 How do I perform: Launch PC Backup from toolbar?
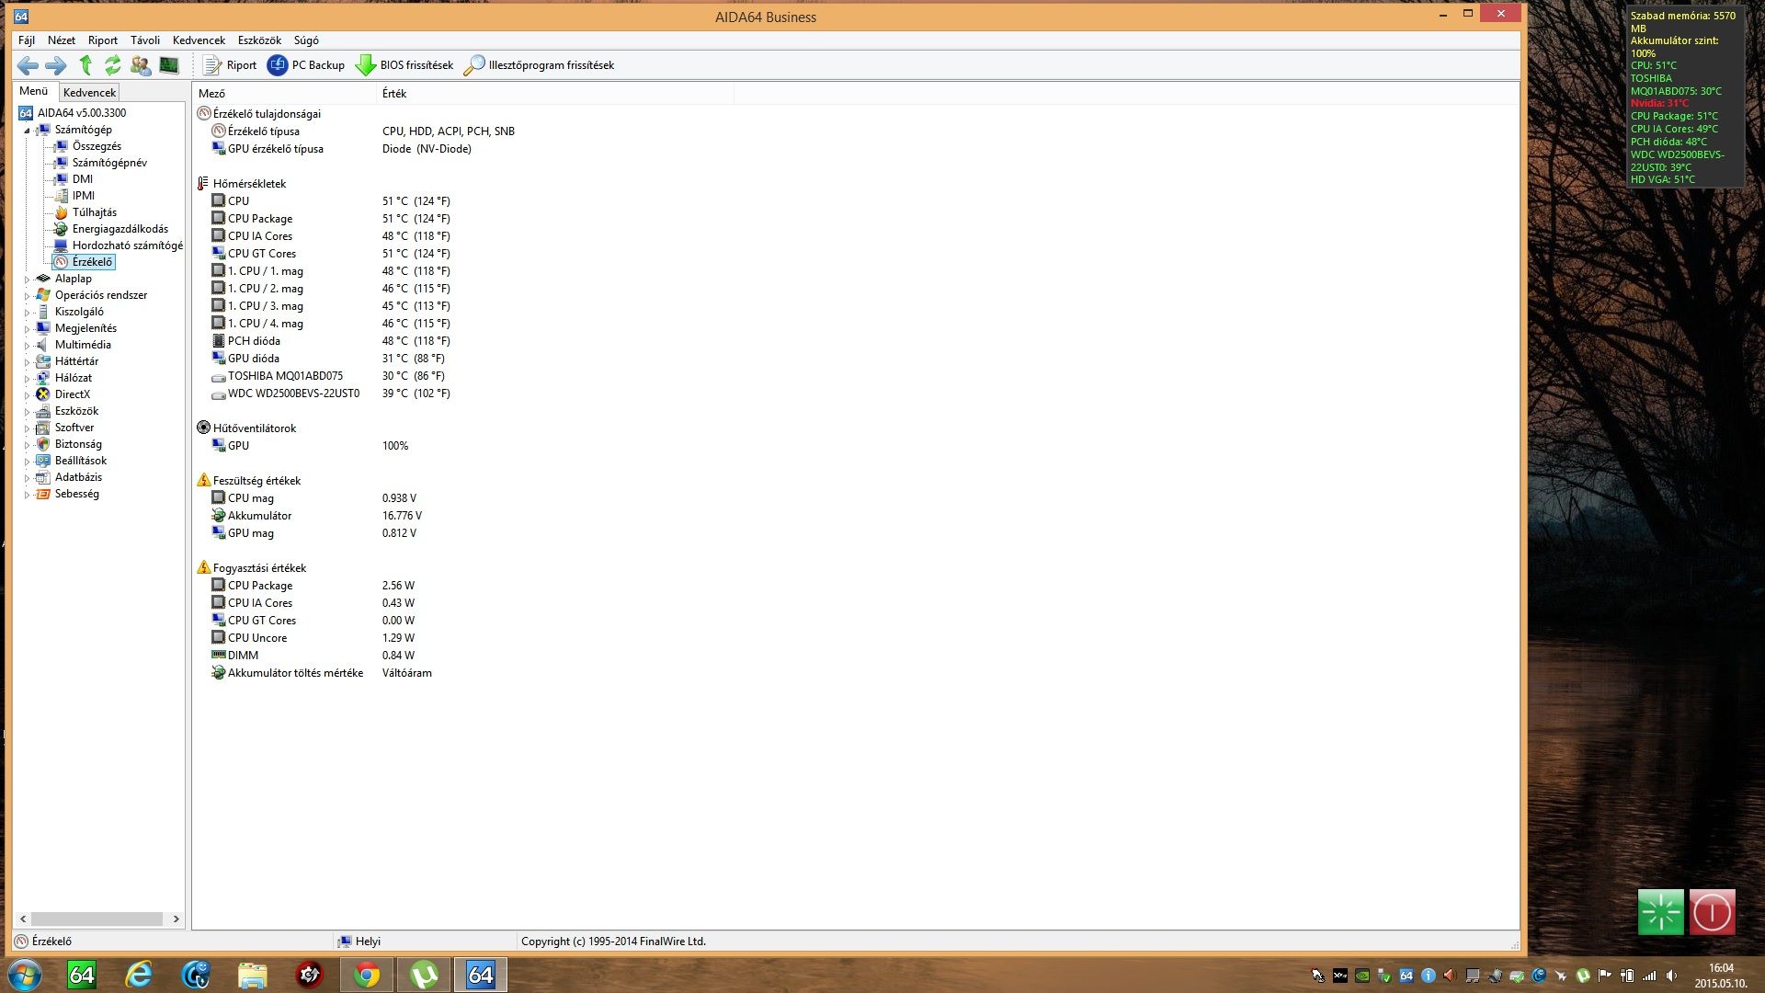(x=305, y=65)
